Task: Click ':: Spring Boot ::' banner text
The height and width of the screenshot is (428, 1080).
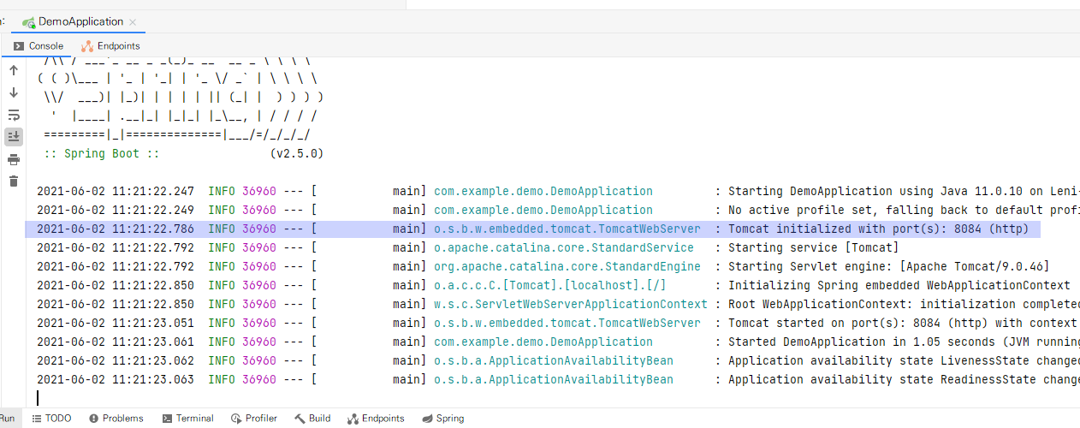Action: click(x=102, y=153)
